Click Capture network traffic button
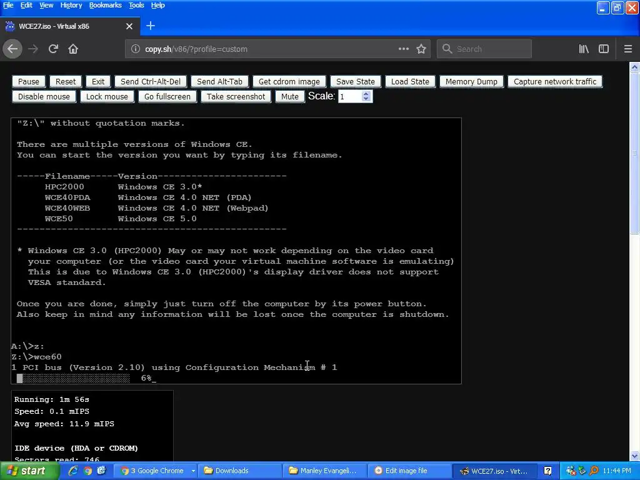The image size is (640, 480). (555, 82)
